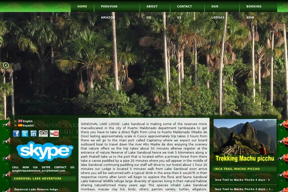Open the Our Lodges menu item
The width and height of the screenshot is (288, 192).
(x=222, y=6)
